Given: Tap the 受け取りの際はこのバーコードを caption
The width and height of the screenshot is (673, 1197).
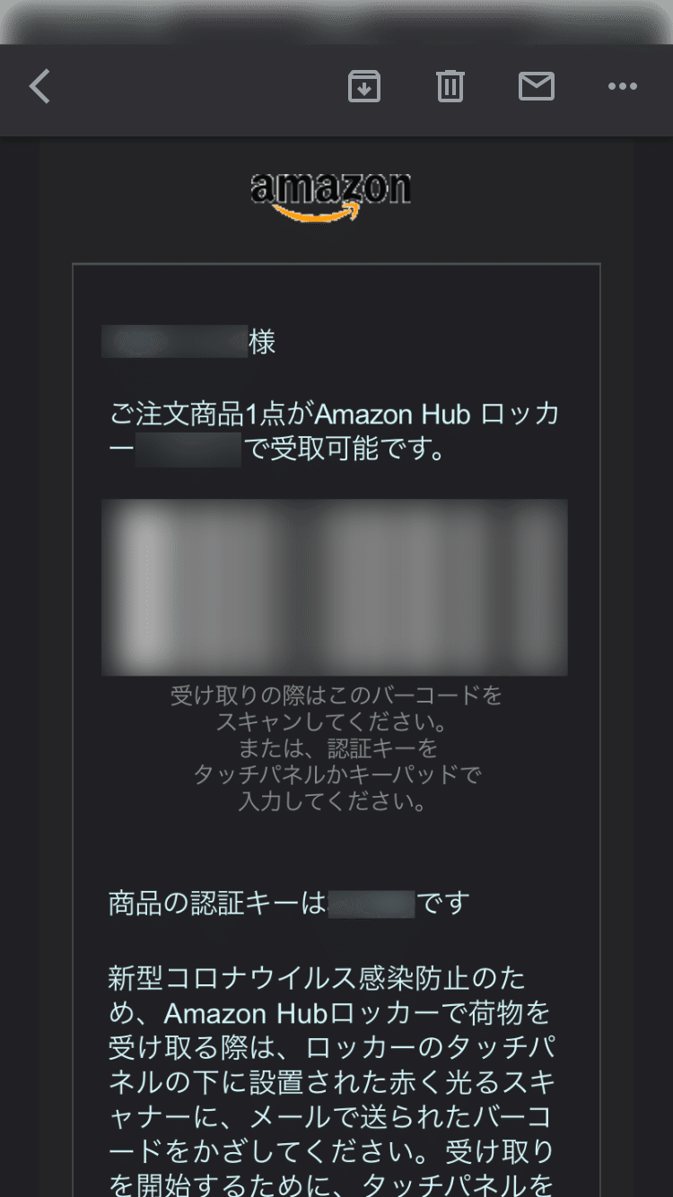Looking at the screenshot, I should pos(336,695).
